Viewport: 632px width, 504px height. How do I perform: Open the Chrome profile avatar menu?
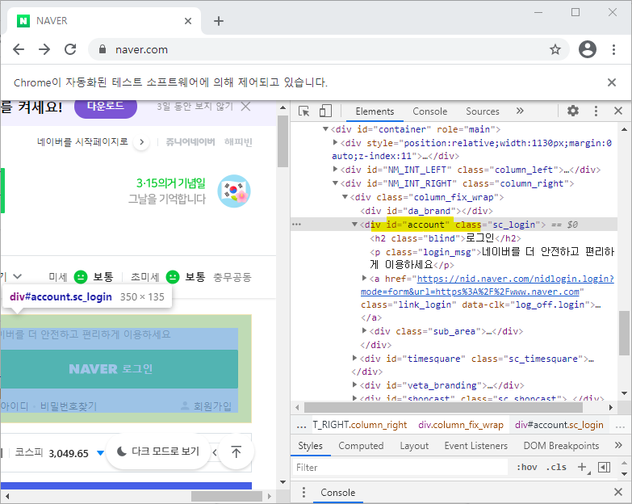(x=588, y=49)
